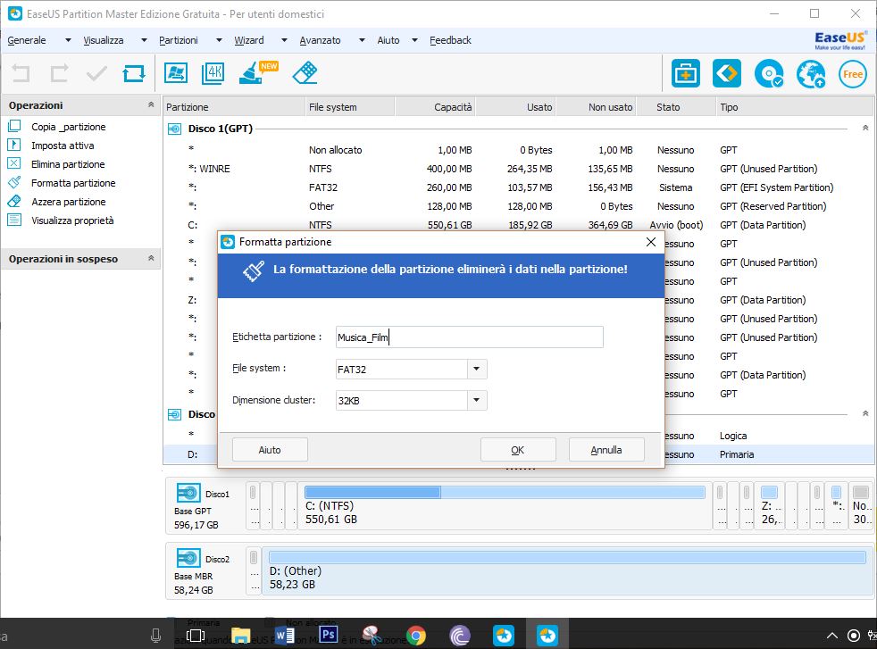This screenshot has width=877, height=649.
Task: Click in the Etichetta partizione text field
Action: [469, 337]
